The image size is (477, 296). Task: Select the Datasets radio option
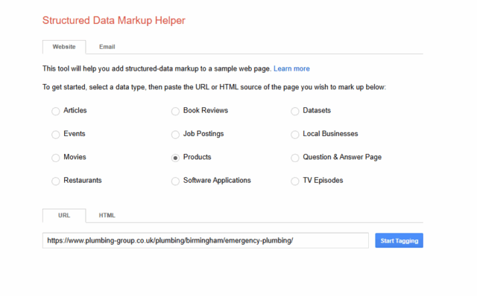[295, 111]
